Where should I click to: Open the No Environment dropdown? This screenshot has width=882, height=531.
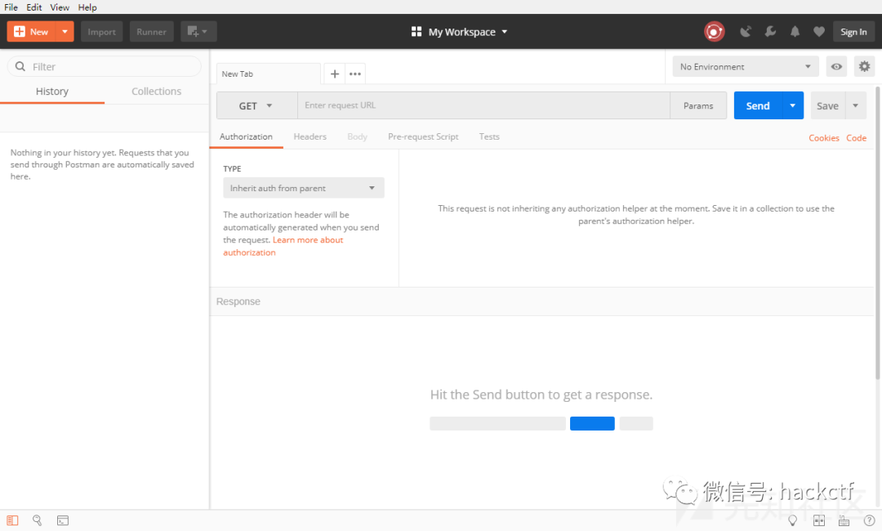tap(746, 66)
